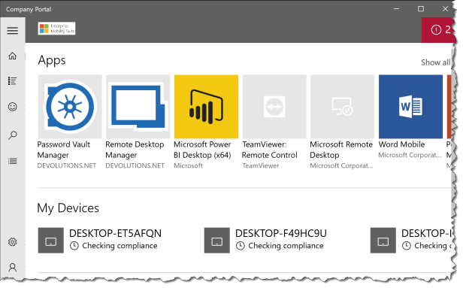
Task: Select DESKTOP-F49HC9U device name
Action: tap(281, 233)
